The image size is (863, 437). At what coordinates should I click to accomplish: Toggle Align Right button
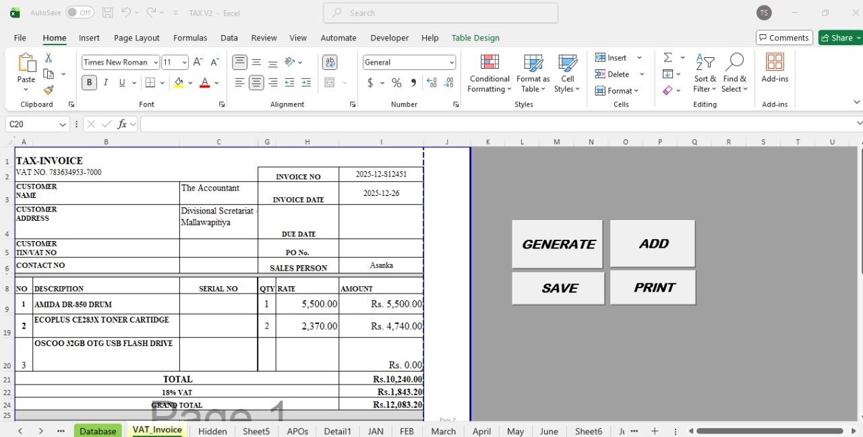pyautogui.click(x=273, y=83)
